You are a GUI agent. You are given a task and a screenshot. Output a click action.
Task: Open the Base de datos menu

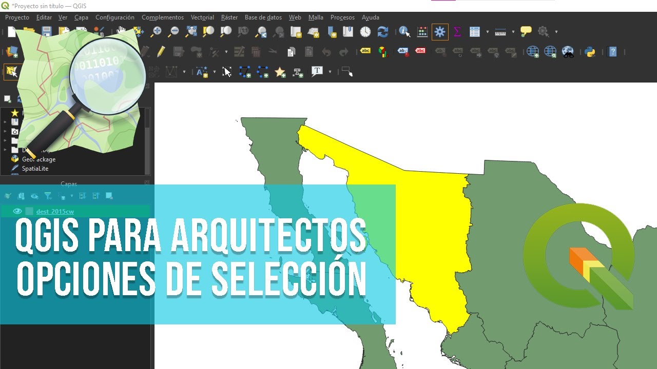263,17
